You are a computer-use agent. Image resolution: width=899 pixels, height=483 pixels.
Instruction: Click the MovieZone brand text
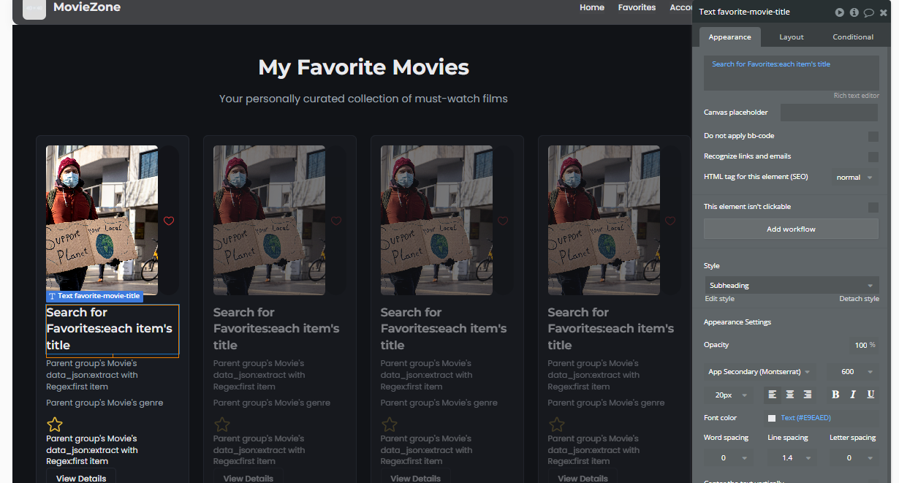pos(87,7)
